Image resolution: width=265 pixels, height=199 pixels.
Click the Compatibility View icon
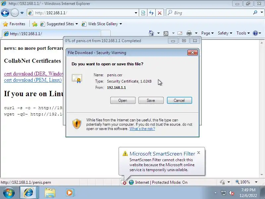(x=143, y=13)
